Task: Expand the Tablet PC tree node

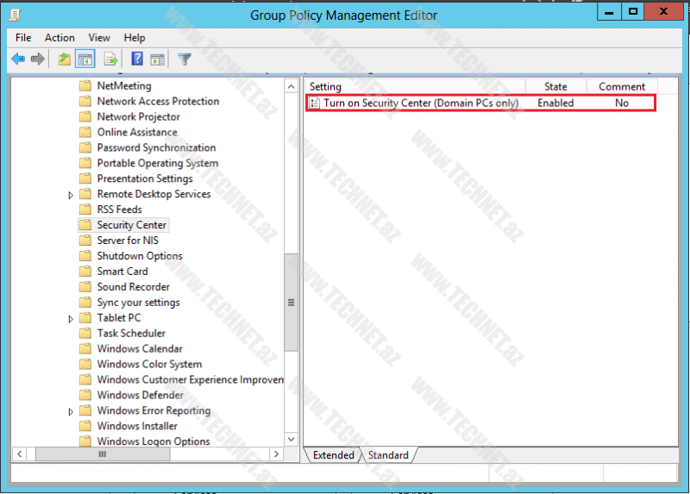Action: pos(71,318)
